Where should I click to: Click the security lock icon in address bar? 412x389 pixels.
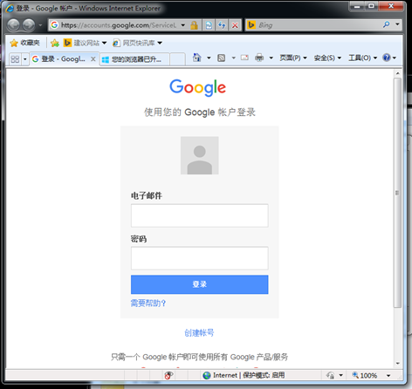click(x=194, y=25)
